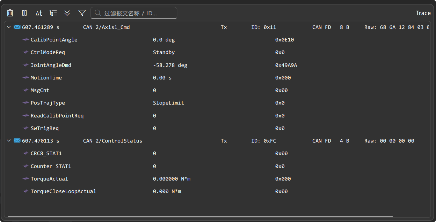Screen dimensions: 436x222
Task: Collapse the Axis1_Cmd message row
Action: [x=9, y=27]
